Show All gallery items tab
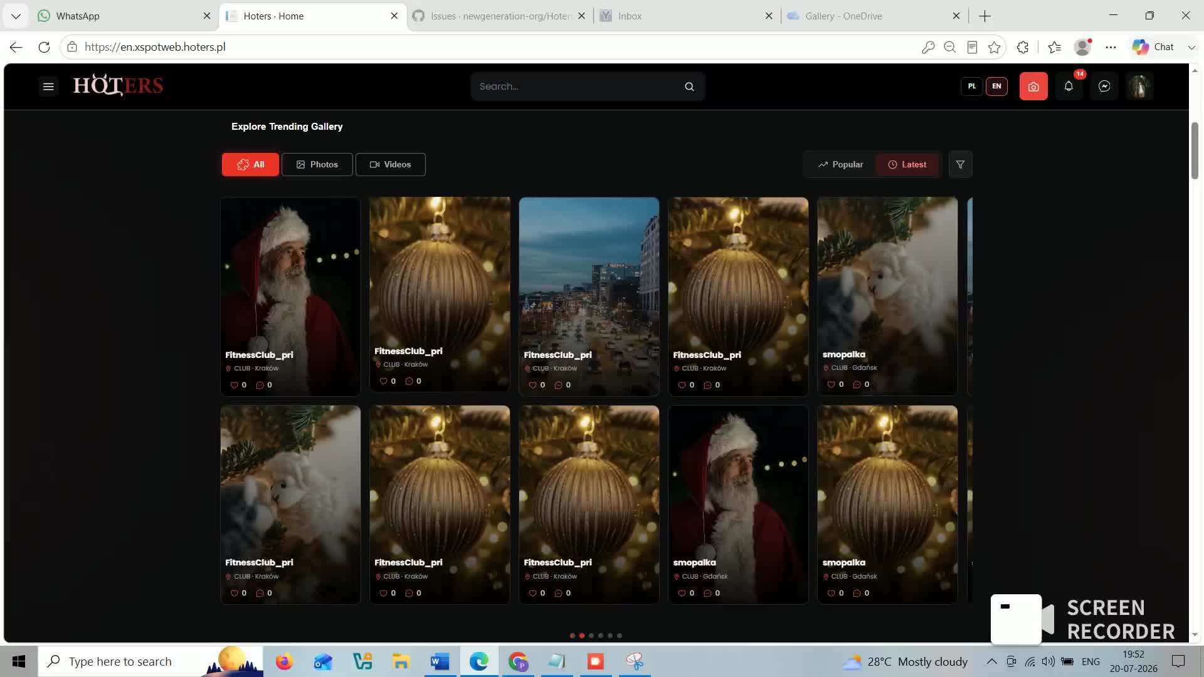 (x=250, y=165)
